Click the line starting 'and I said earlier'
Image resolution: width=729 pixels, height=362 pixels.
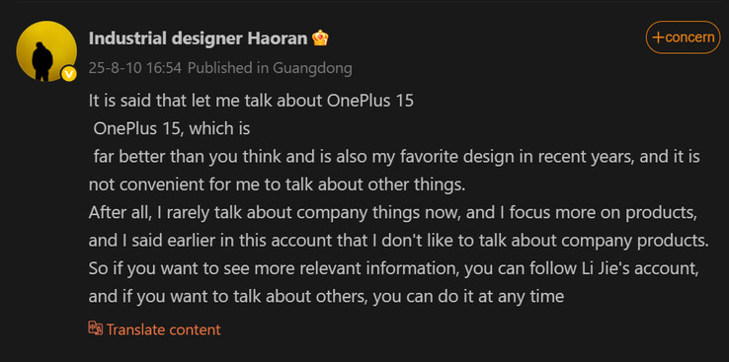[398, 241]
